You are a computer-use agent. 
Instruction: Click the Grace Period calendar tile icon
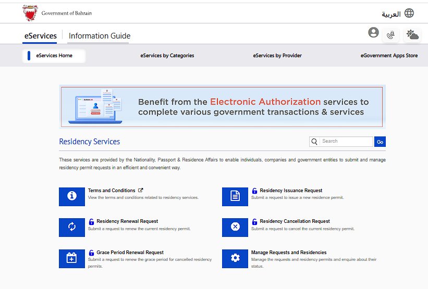click(x=72, y=258)
